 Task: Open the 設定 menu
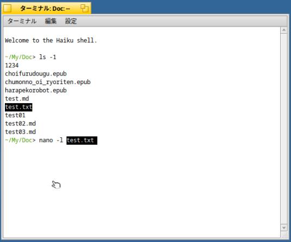pyautogui.click(x=71, y=21)
